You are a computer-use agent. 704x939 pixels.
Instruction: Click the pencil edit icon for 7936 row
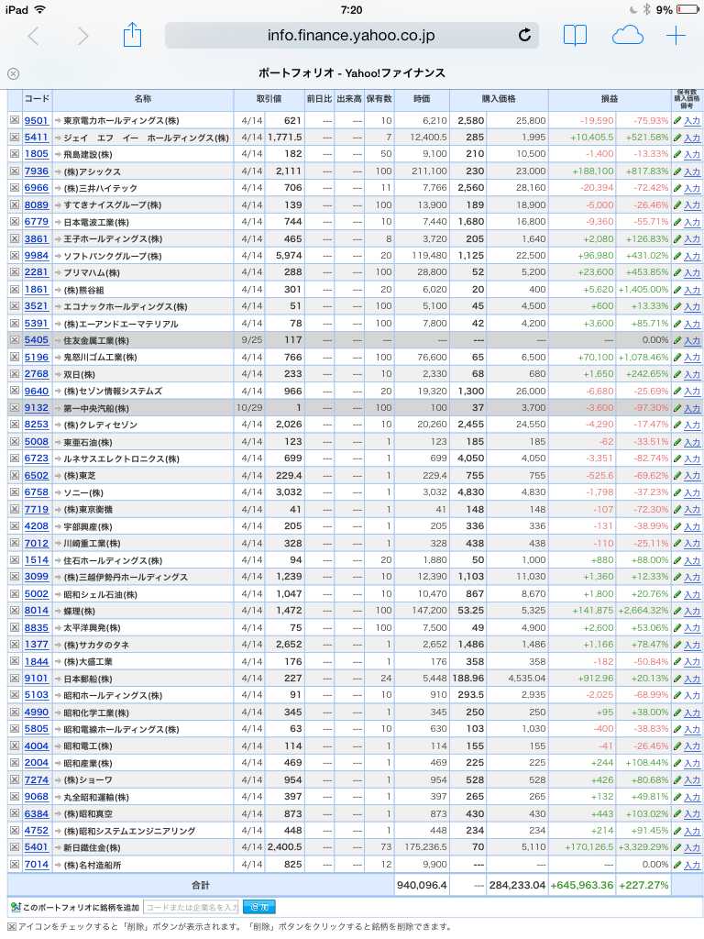pos(677,171)
